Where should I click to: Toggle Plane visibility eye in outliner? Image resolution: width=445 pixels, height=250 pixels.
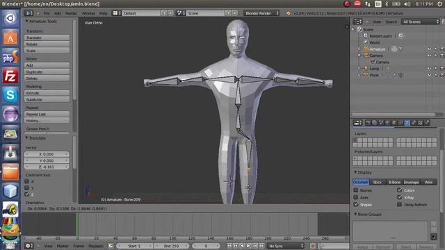pyautogui.click(x=429, y=75)
